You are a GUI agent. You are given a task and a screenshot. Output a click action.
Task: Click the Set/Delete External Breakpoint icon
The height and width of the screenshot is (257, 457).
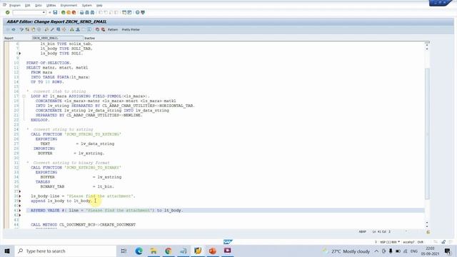click(x=103, y=29)
